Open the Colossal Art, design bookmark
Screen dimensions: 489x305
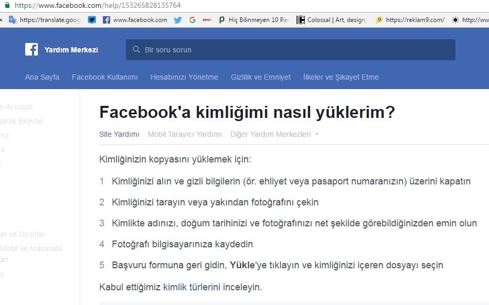coord(331,20)
